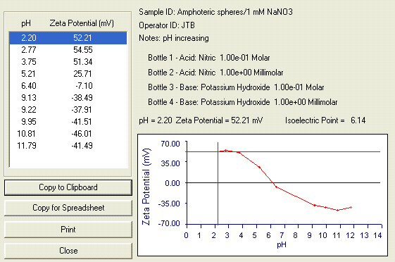The width and height of the screenshot is (395, 262).
Task: Click the Copy to Clipboard button
Action: [x=68, y=187]
